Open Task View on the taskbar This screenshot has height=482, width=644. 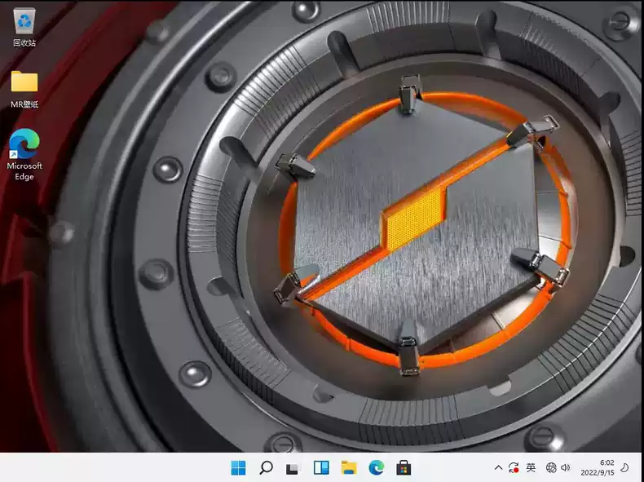click(x=293, y=467)
